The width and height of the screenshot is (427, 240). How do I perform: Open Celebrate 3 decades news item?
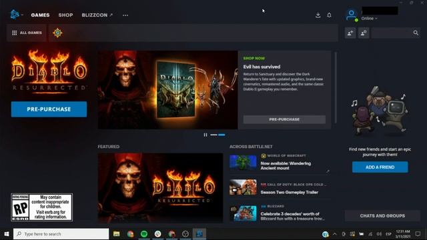click(x=292, y=216)
